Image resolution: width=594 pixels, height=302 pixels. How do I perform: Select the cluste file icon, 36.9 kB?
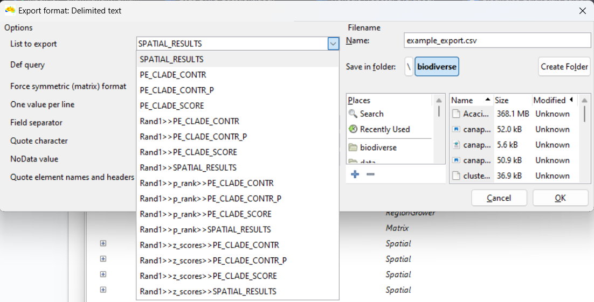pyautogui.click(x=455, y=175)
